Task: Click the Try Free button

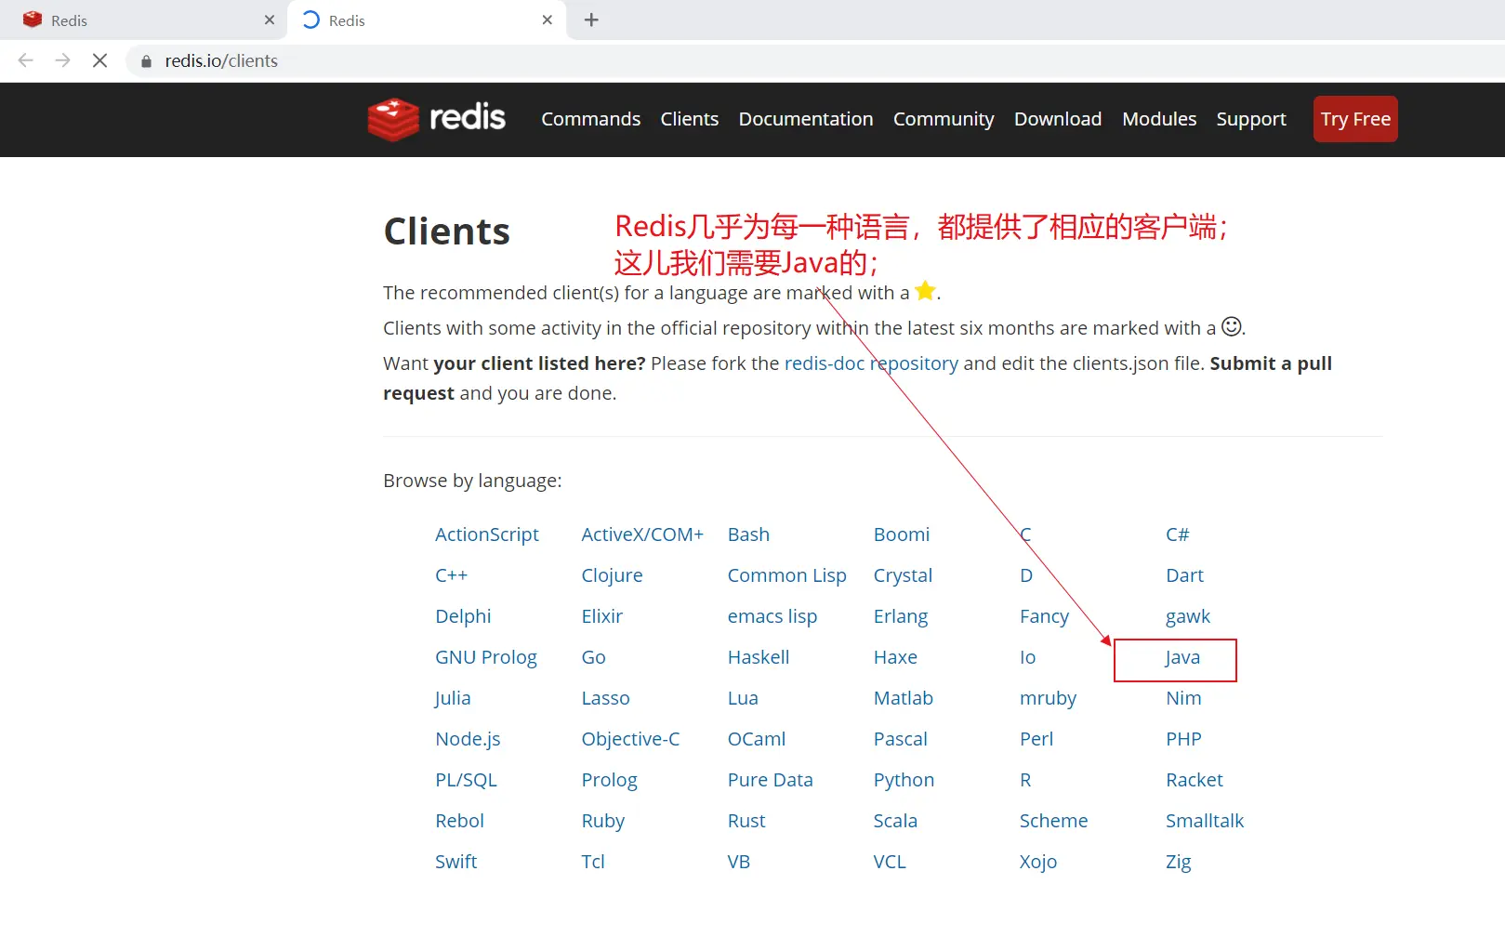Action: point(1355,119)
